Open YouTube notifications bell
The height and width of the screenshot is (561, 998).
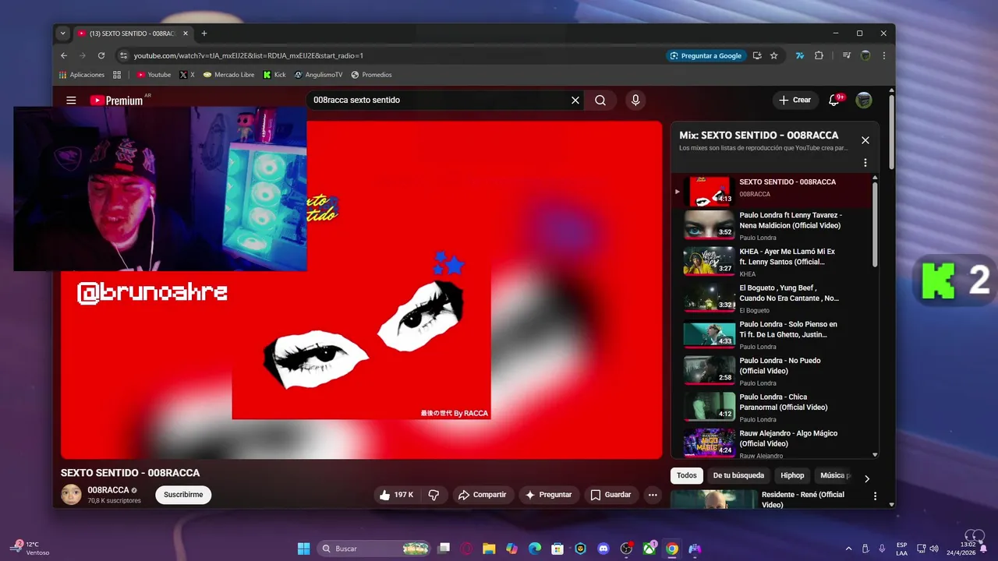pos(833,101)
